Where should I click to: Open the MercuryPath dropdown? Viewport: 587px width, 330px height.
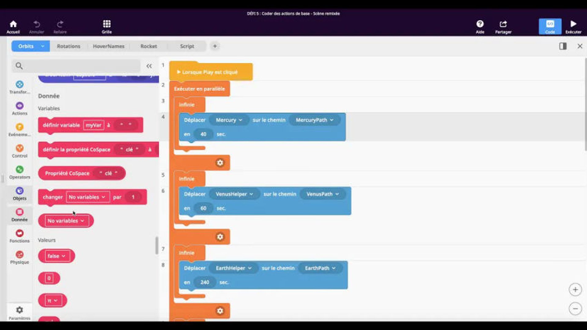314,120
